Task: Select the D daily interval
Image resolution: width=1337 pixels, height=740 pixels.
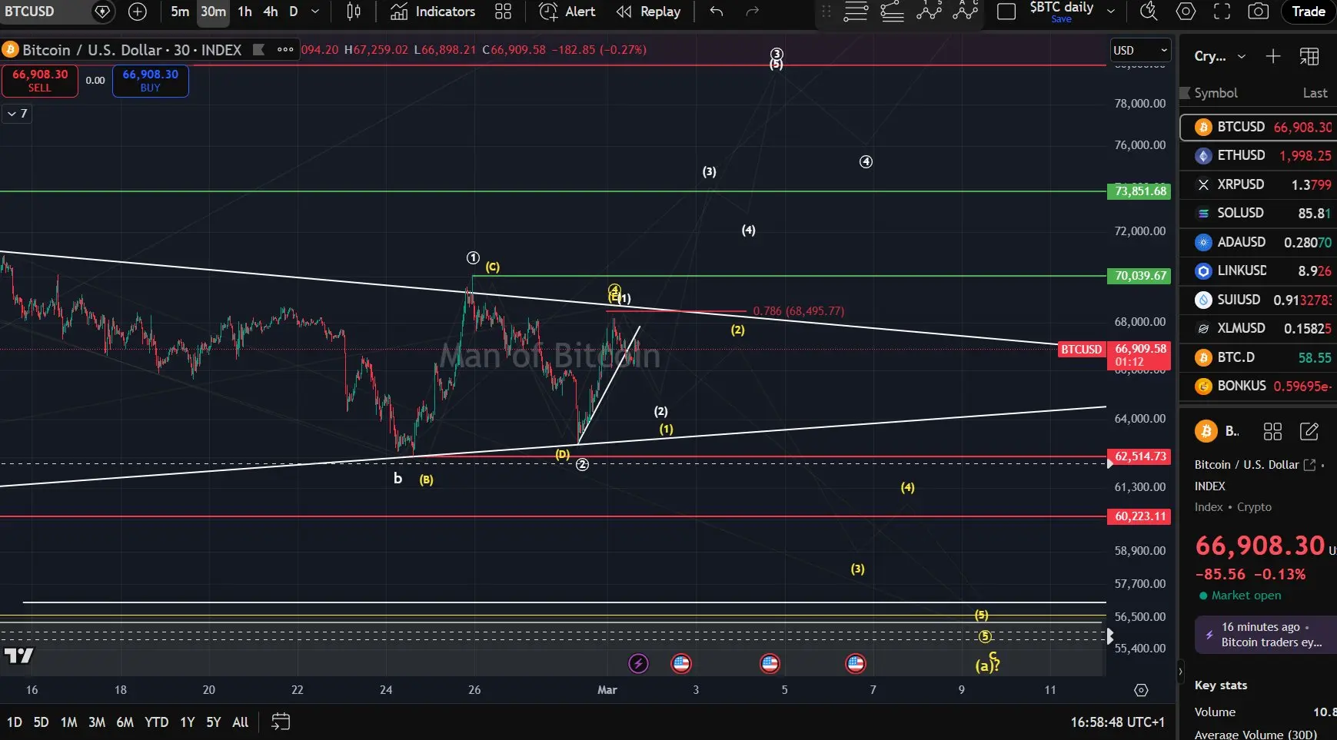Action: (293, 12)
